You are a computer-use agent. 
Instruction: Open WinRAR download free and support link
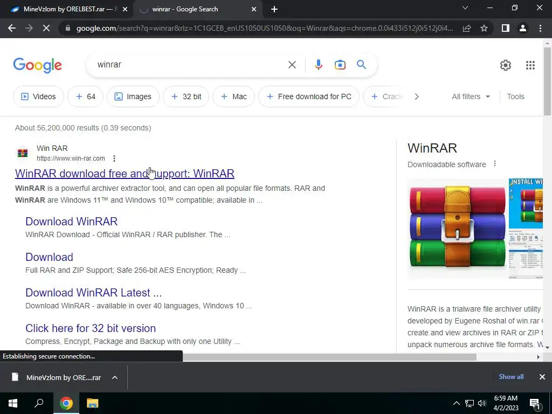(125, 174)
